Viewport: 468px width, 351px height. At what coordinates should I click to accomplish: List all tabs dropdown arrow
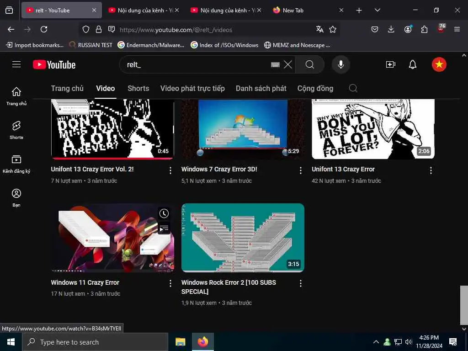[x=377, y=10]
